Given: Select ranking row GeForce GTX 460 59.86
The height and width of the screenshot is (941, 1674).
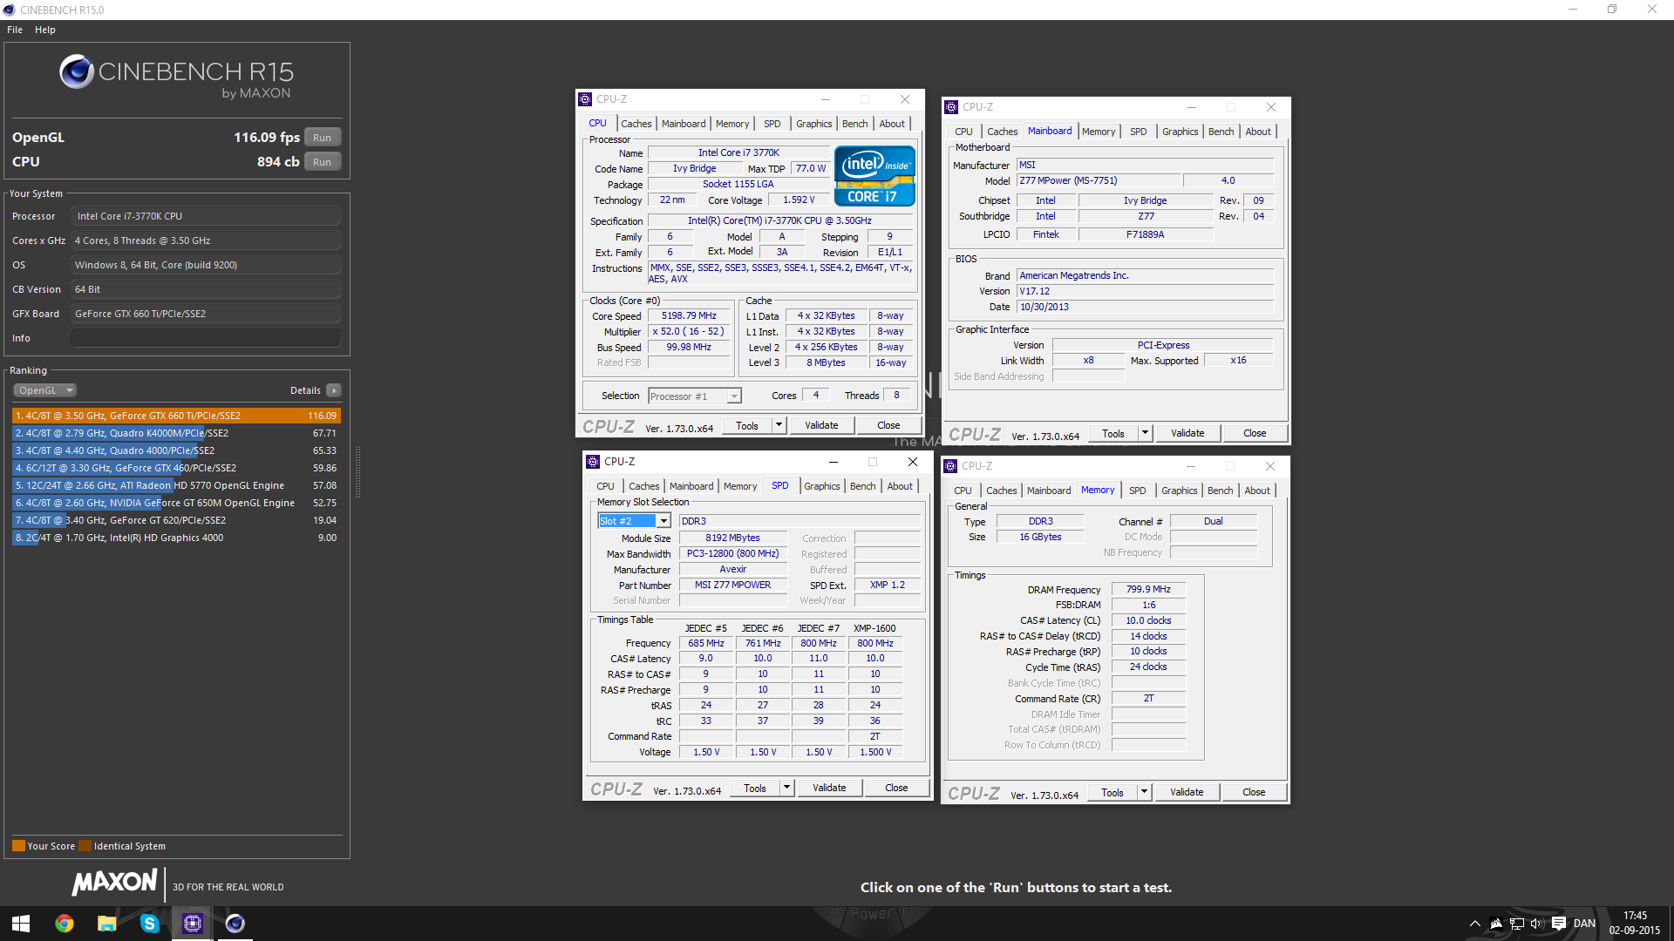Looking at the screenshot, I should 176,468.
